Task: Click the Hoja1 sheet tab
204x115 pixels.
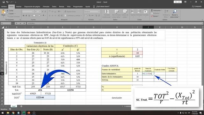Action: point(14,106)
